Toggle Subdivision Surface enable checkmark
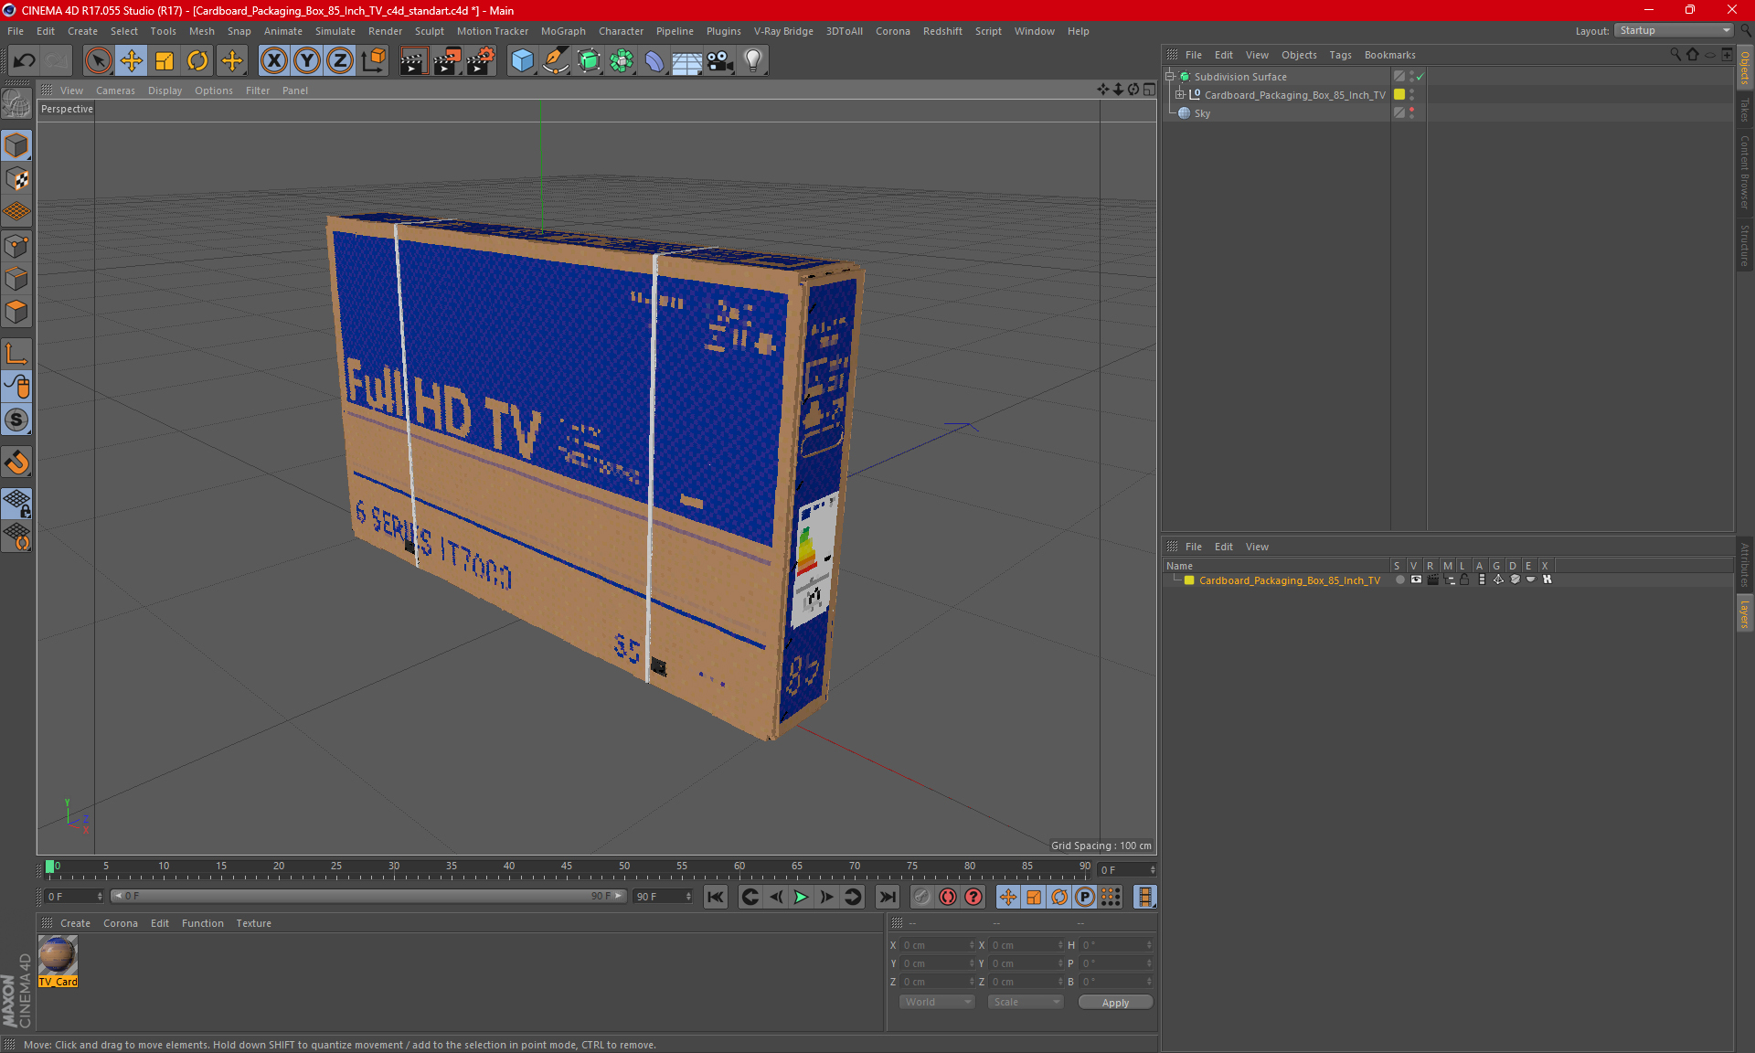 pyautogui.click(x=1420, y=77)
